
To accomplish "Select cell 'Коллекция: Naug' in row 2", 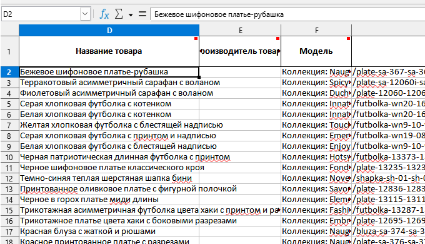I will pyautogui.click(x=316, y=72).
